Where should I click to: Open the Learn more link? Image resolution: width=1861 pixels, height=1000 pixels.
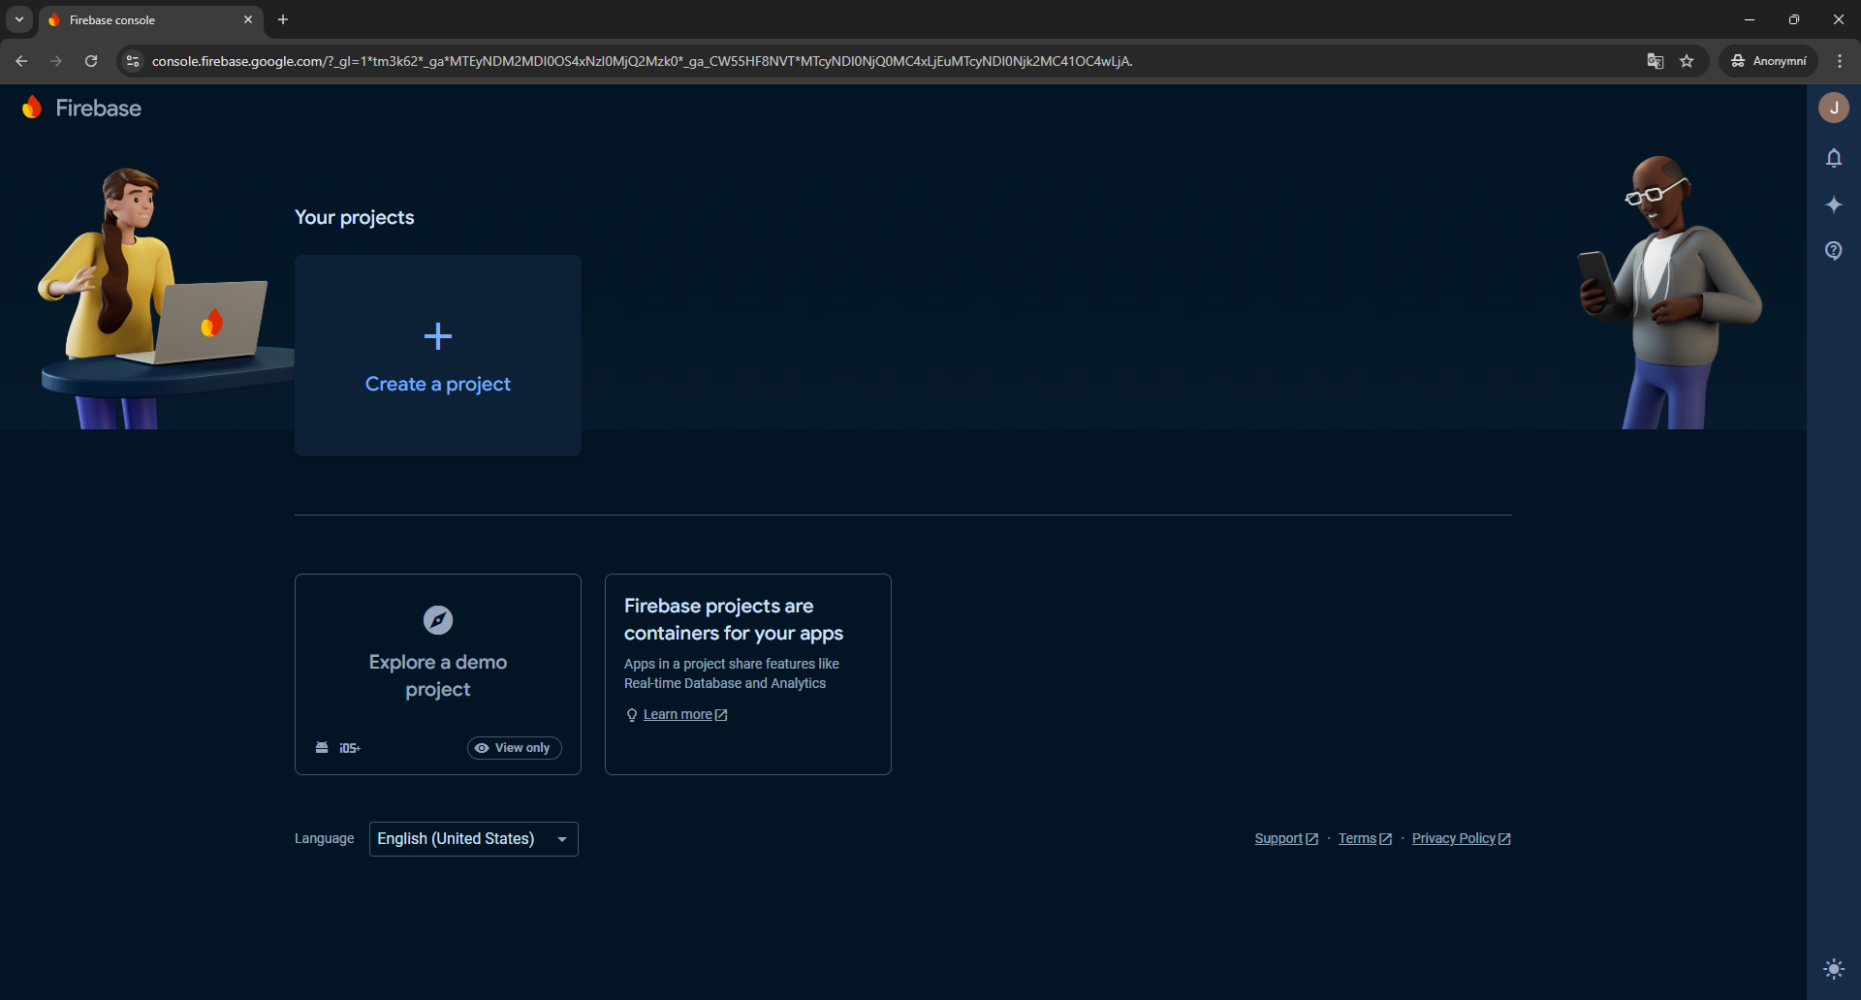pos(678,715)
